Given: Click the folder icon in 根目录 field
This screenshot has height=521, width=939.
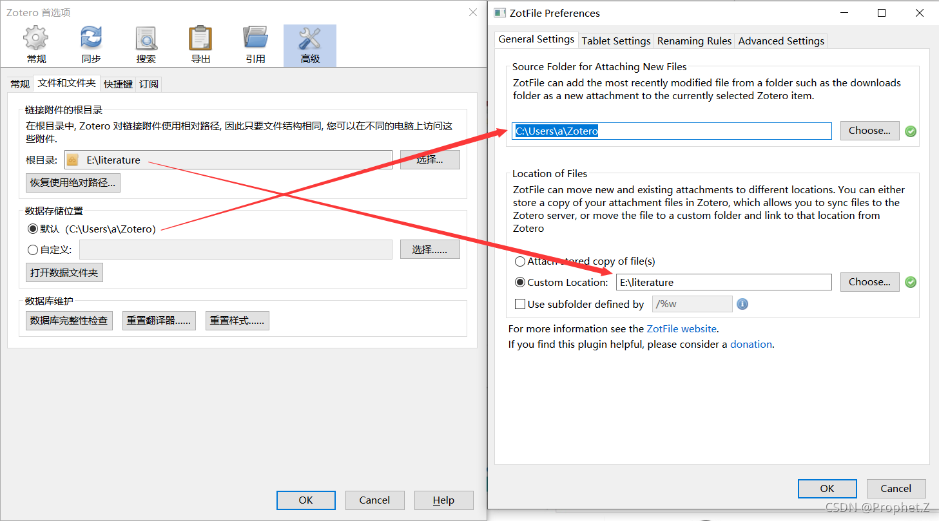Looking at the screenshot, I should coord(73,160).
